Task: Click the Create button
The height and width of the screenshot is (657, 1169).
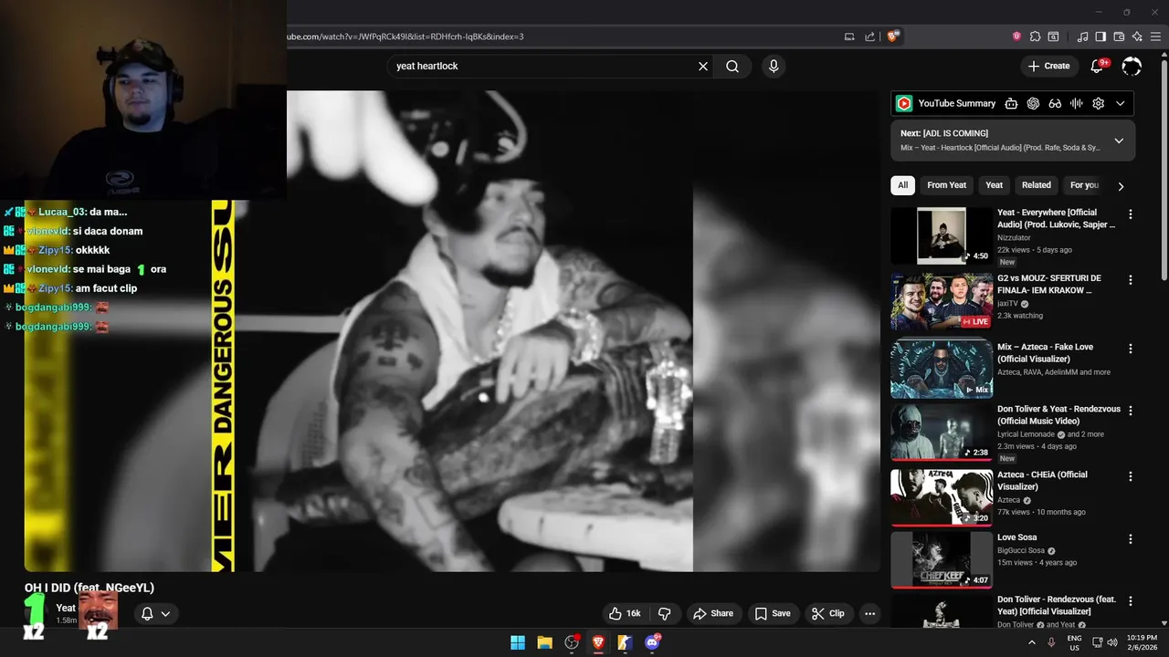Action: pyautogui.click(x=1048, y=66)
